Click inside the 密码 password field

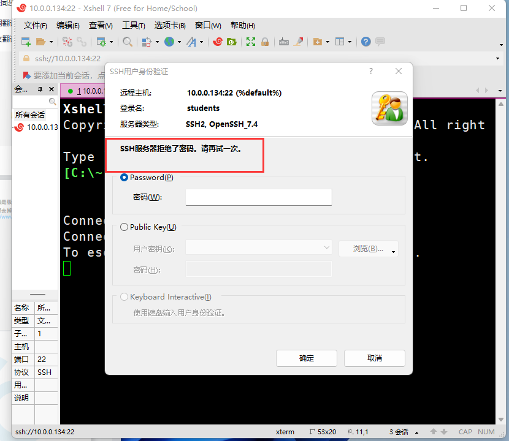(x=258, y=197)
